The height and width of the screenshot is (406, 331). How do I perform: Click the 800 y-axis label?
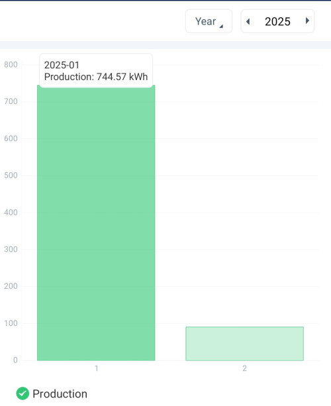11,64
